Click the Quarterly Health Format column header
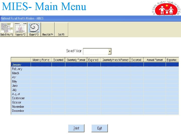Image resolution: width=181 pixels, height=135 pixels. tap(115, 60)
